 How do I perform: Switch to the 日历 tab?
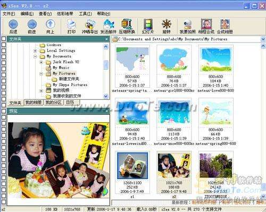pyautogui.click(x=70, y=103)
